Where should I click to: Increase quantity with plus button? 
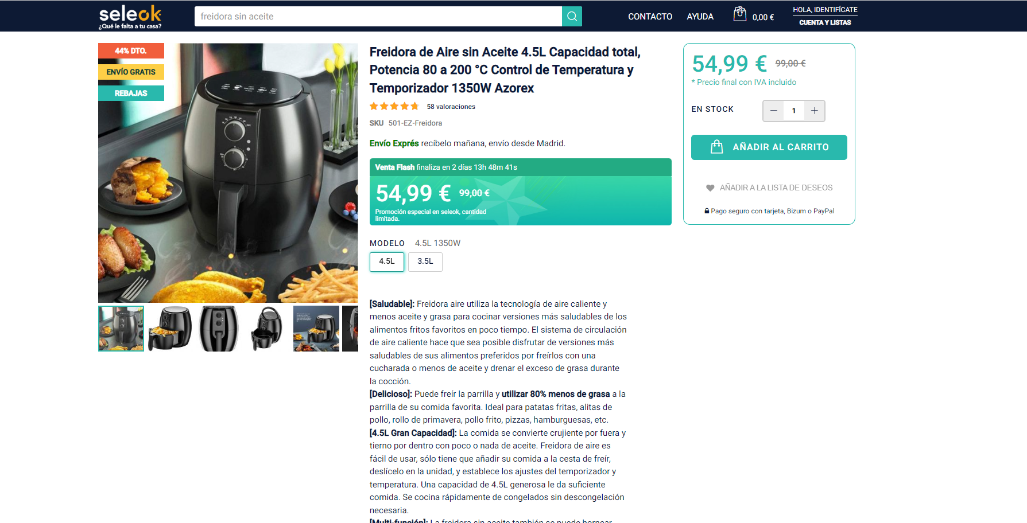tap(815, 111)
